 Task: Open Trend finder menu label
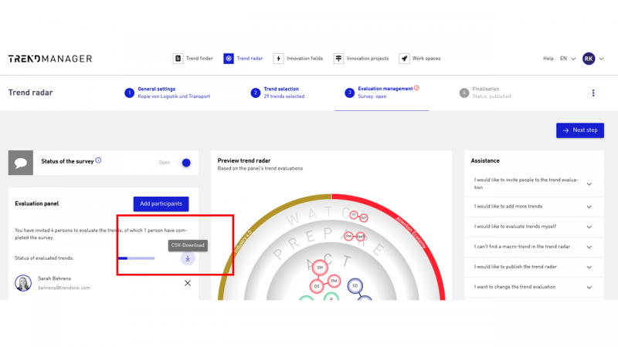click(x=199, y=59)
